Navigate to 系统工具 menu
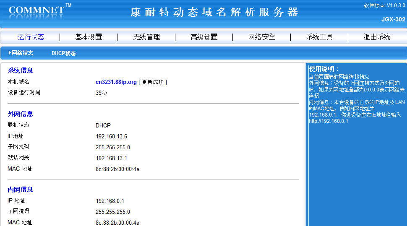407x226 pixels. 319,37
